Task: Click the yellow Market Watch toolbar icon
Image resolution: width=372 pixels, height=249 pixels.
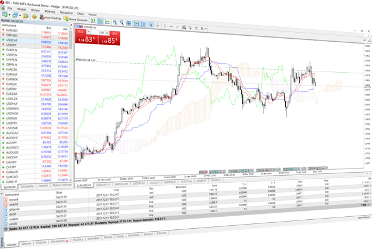Action: 26,16
